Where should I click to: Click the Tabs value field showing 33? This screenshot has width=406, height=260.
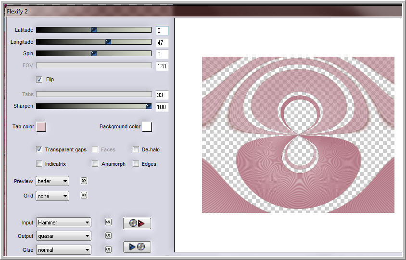pos(162,95)
